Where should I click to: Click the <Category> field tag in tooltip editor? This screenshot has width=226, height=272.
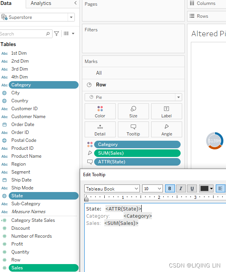pos(138,216)
